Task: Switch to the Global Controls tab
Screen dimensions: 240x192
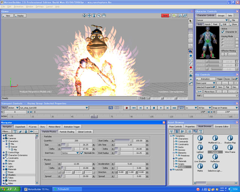Action: pyautogui.click(x=84, y=132)
